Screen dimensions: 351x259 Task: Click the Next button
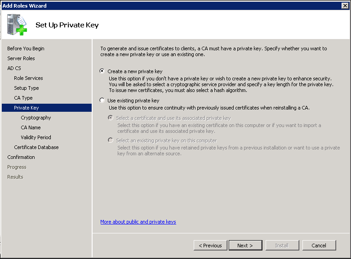pyautogui.click(x=245, y=246)
